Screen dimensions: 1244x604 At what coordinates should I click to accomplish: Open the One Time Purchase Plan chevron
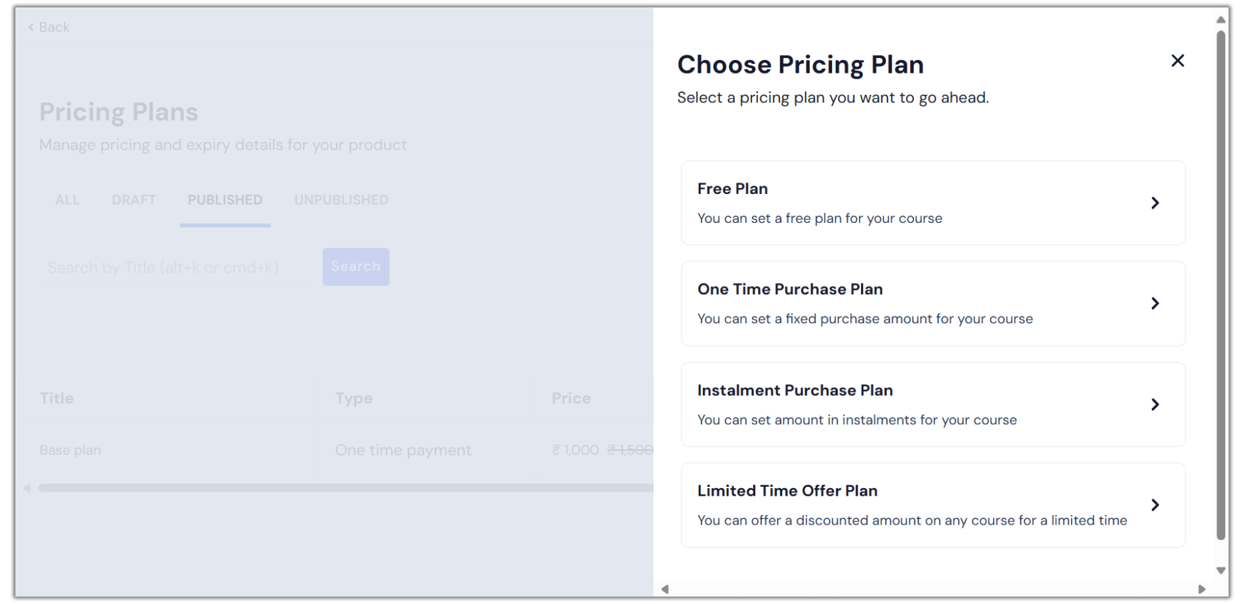(1154, 304)
